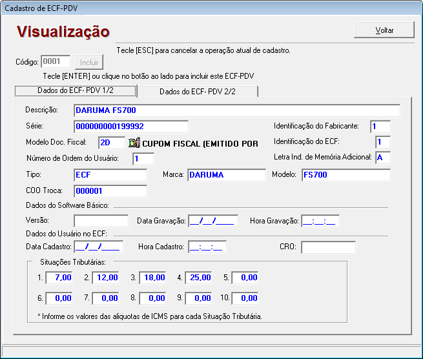Click the lookup icon beside Modelo Doc. Fiscal
This screenshot has height=359, width=423.
click(134, 143)
